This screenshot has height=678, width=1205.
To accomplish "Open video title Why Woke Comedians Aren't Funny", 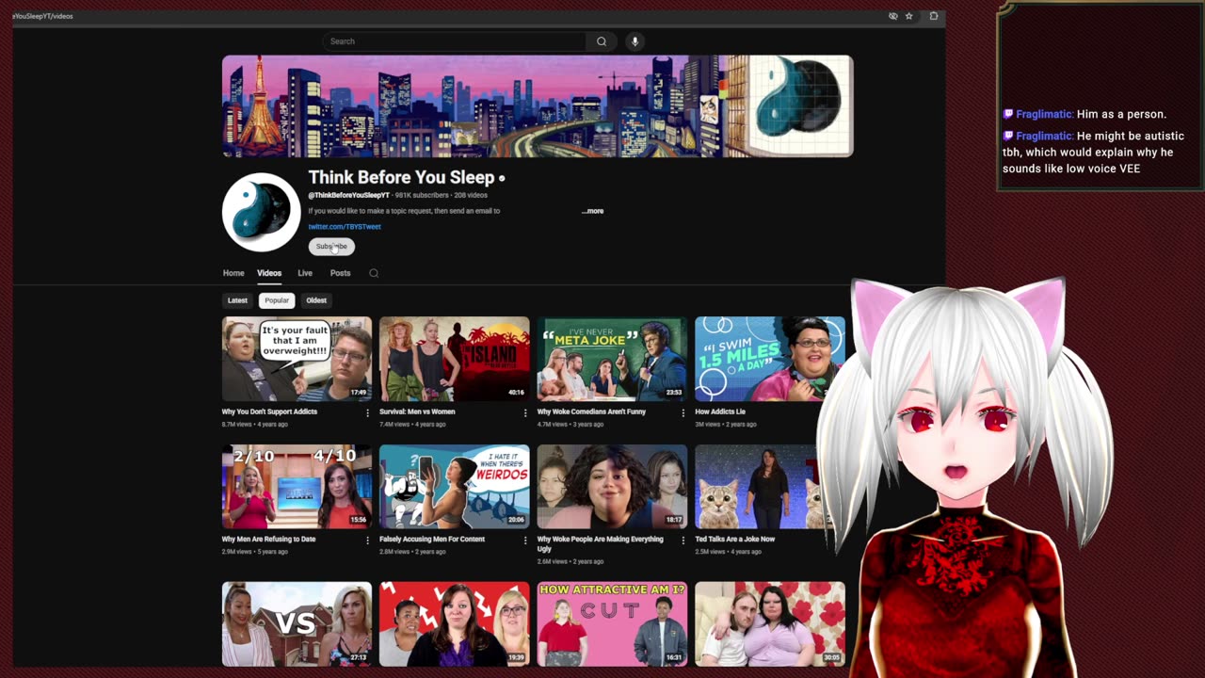I will [x=591, y=412].
